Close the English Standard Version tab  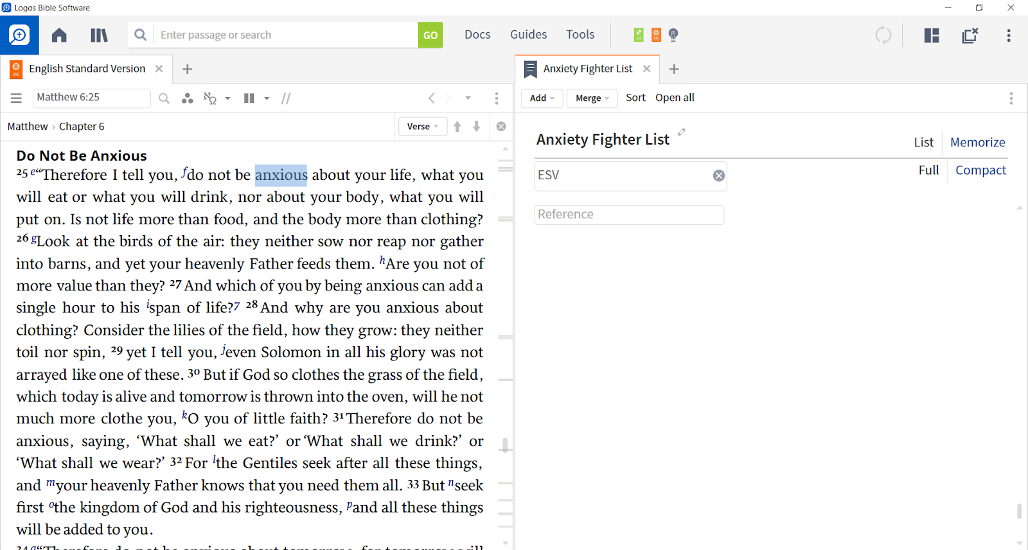pyautogui.click(x=159, y=69)
